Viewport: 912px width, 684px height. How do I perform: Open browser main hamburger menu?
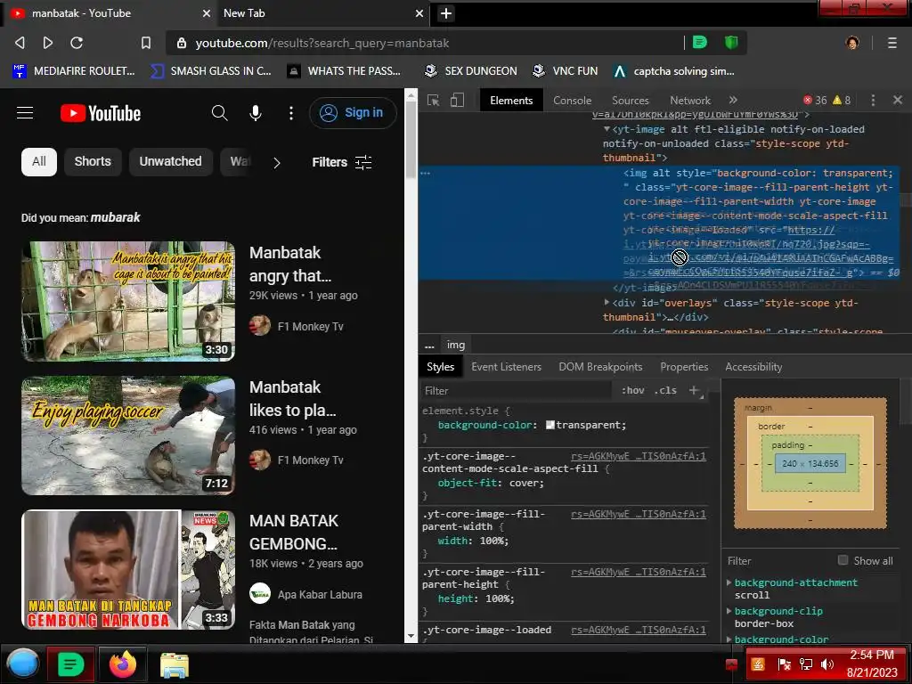pos(892,43)
